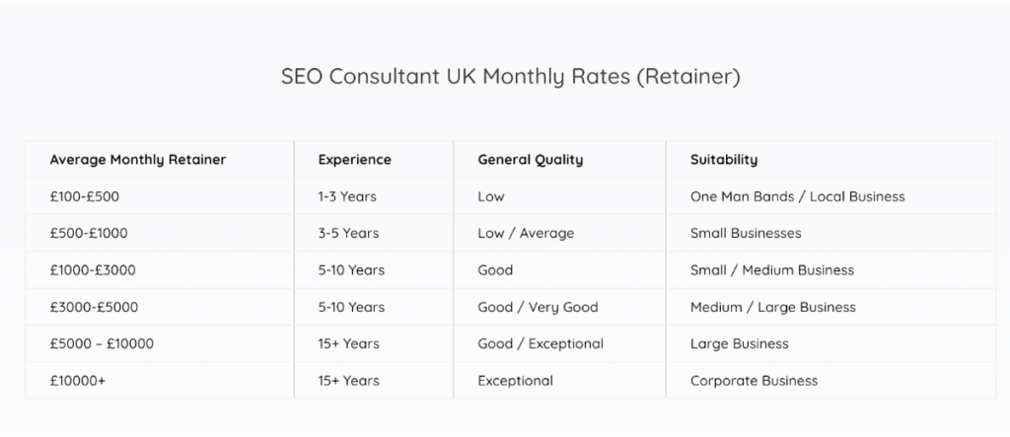Screen dimensions: 1010x437
Task: Click the Experience column header
Action: click(354, 160)
